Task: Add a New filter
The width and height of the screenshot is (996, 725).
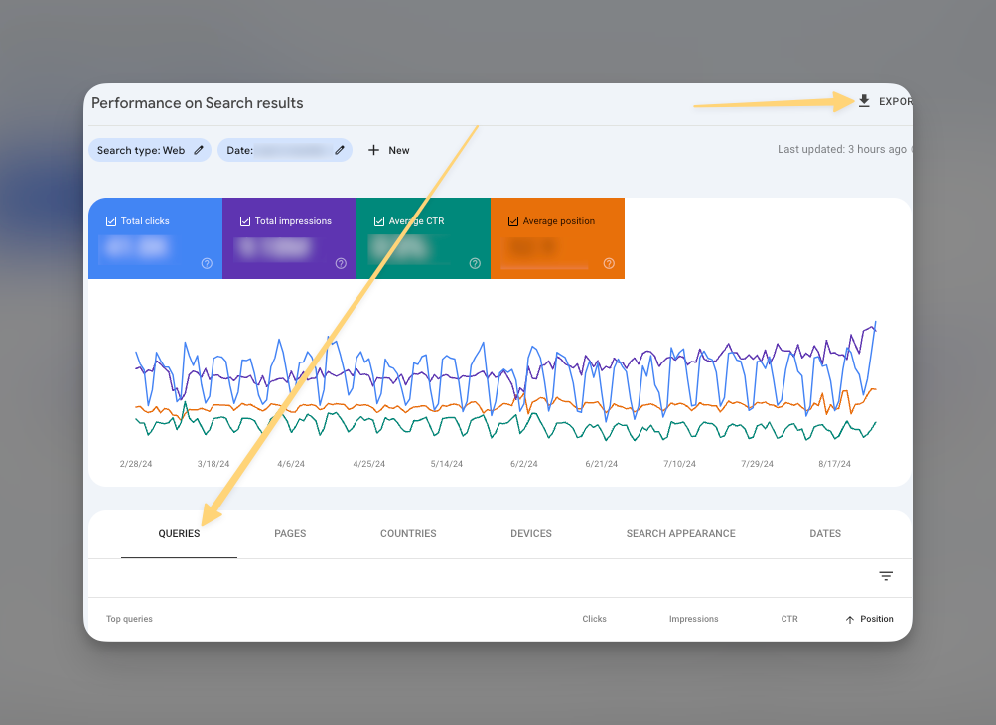Action: [x=388, y=150]
